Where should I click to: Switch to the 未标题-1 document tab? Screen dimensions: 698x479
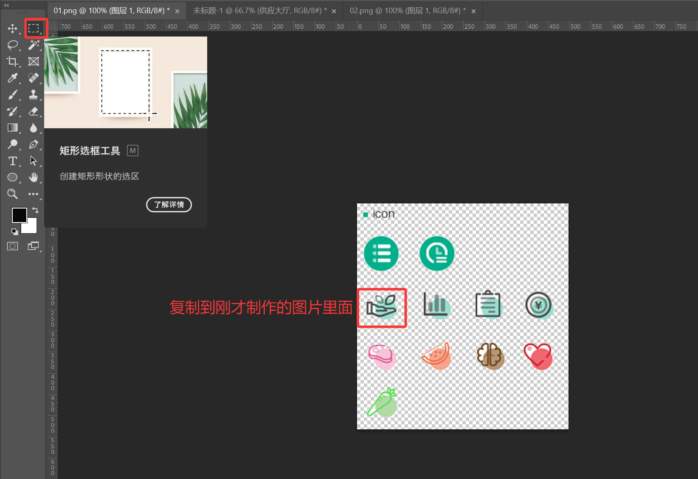tap(260, 11)
